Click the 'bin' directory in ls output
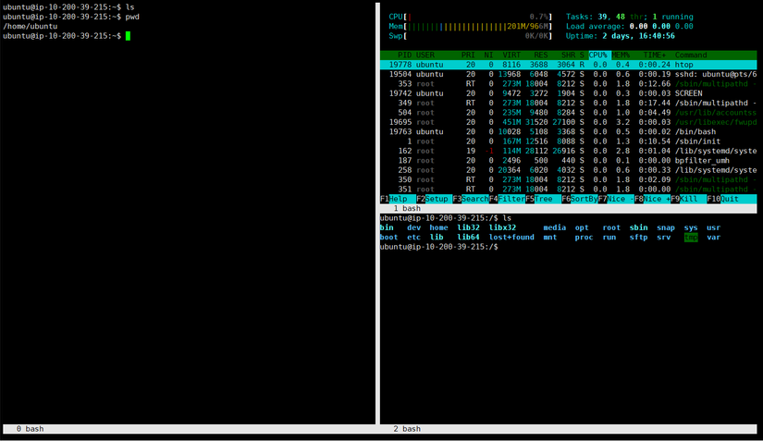763x441 pixels. (387, 227)
